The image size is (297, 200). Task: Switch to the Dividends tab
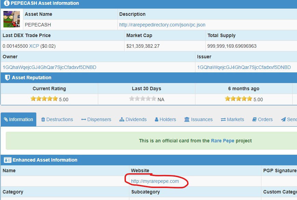pos(133,119)
